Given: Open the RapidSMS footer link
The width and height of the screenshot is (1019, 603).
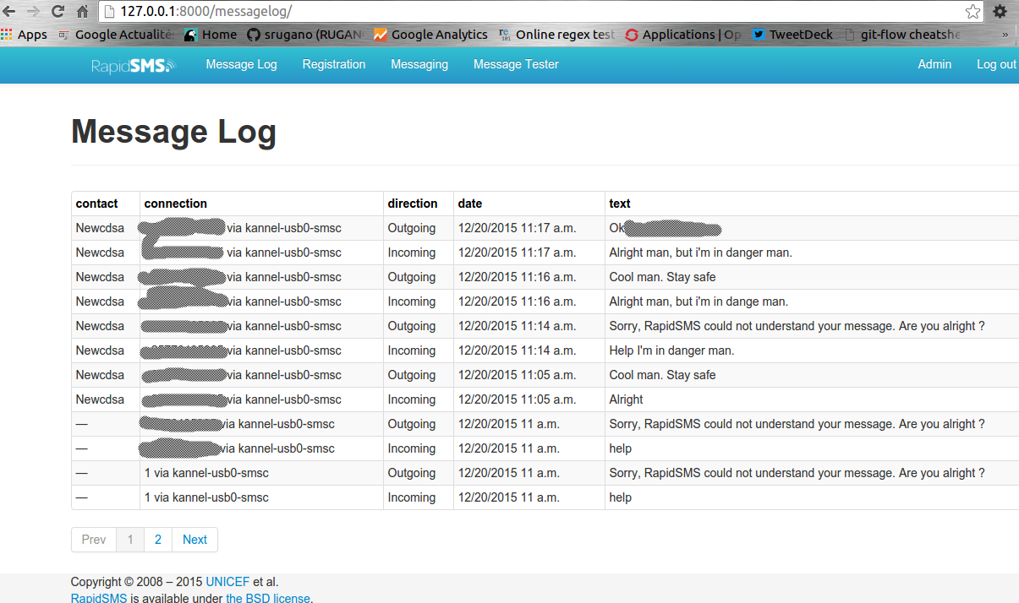Looking at the screenshot, I should click(x=99, y=598).
